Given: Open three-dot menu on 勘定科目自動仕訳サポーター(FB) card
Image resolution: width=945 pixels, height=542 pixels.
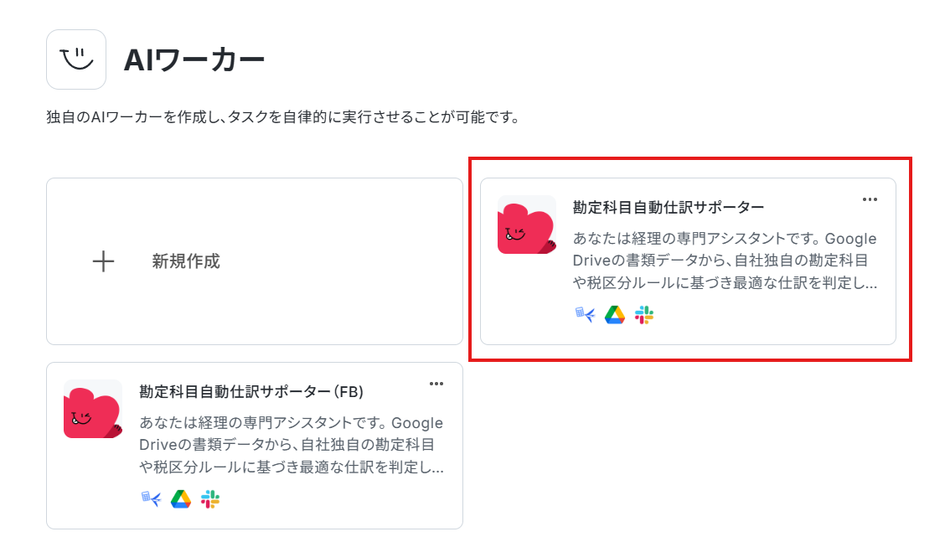Looking at the screenshot, I should pos(436,384).
